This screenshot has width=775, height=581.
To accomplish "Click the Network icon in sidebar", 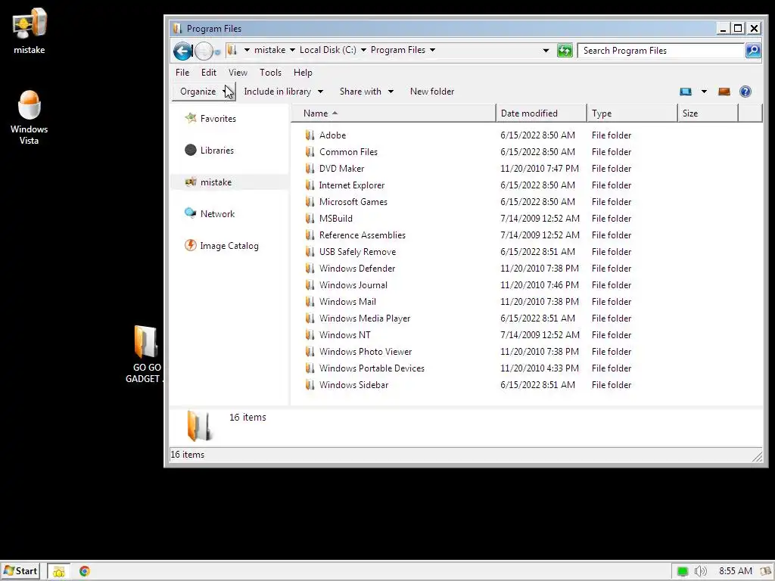I will tap(190, 213).
